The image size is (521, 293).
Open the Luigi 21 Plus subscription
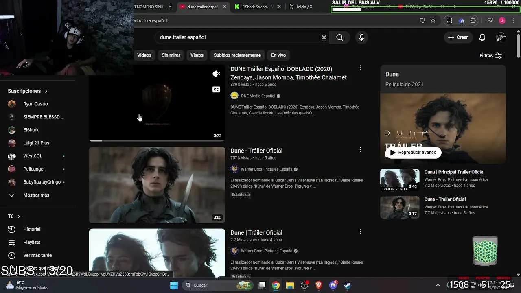click(37, 143)
